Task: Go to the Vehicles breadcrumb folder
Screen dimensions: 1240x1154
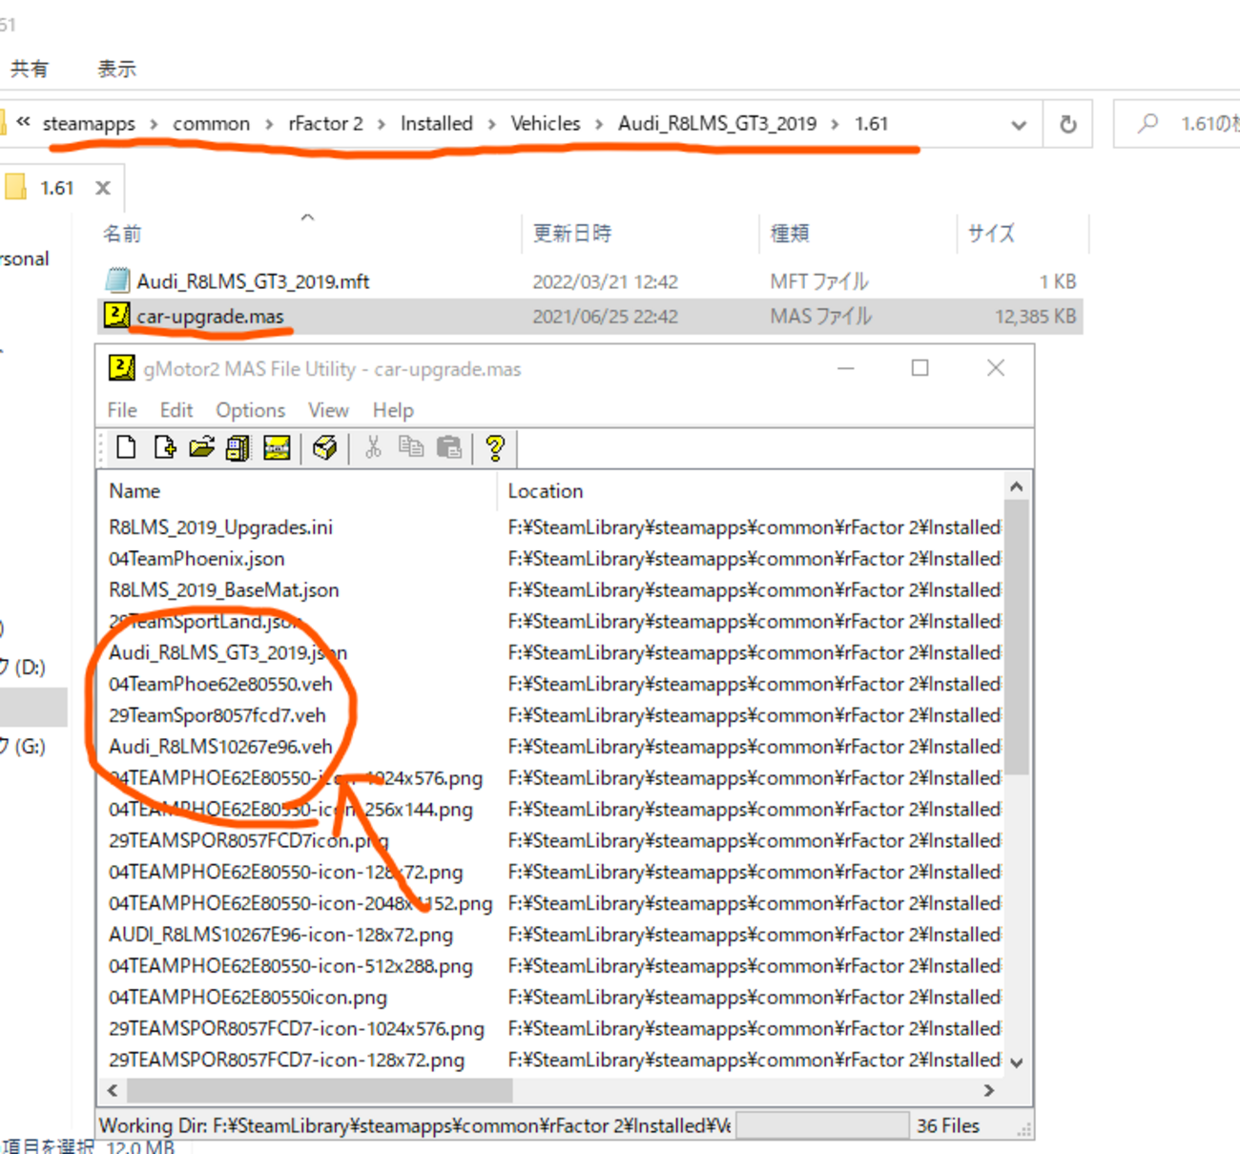Action: click(546, 124)
